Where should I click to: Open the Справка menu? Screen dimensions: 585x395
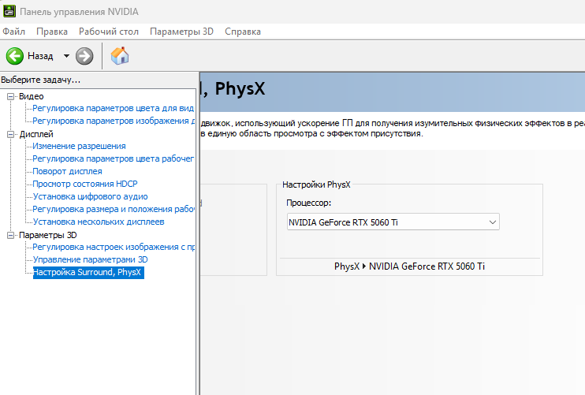243,32
